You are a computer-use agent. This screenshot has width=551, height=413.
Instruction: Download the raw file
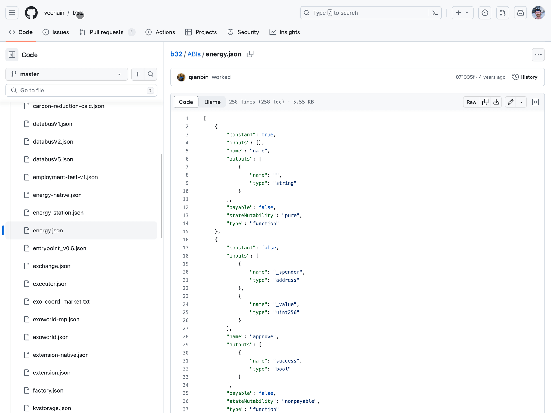click(496, 102)
